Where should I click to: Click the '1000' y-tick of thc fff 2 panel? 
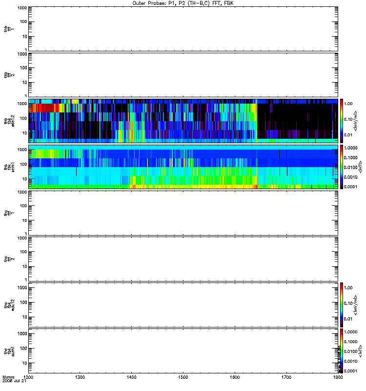click(22, 238)
